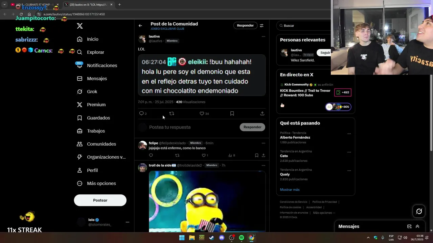Click the Responder button in the header
The width and height of the screenshot is (433, 243).
(245, 25)
